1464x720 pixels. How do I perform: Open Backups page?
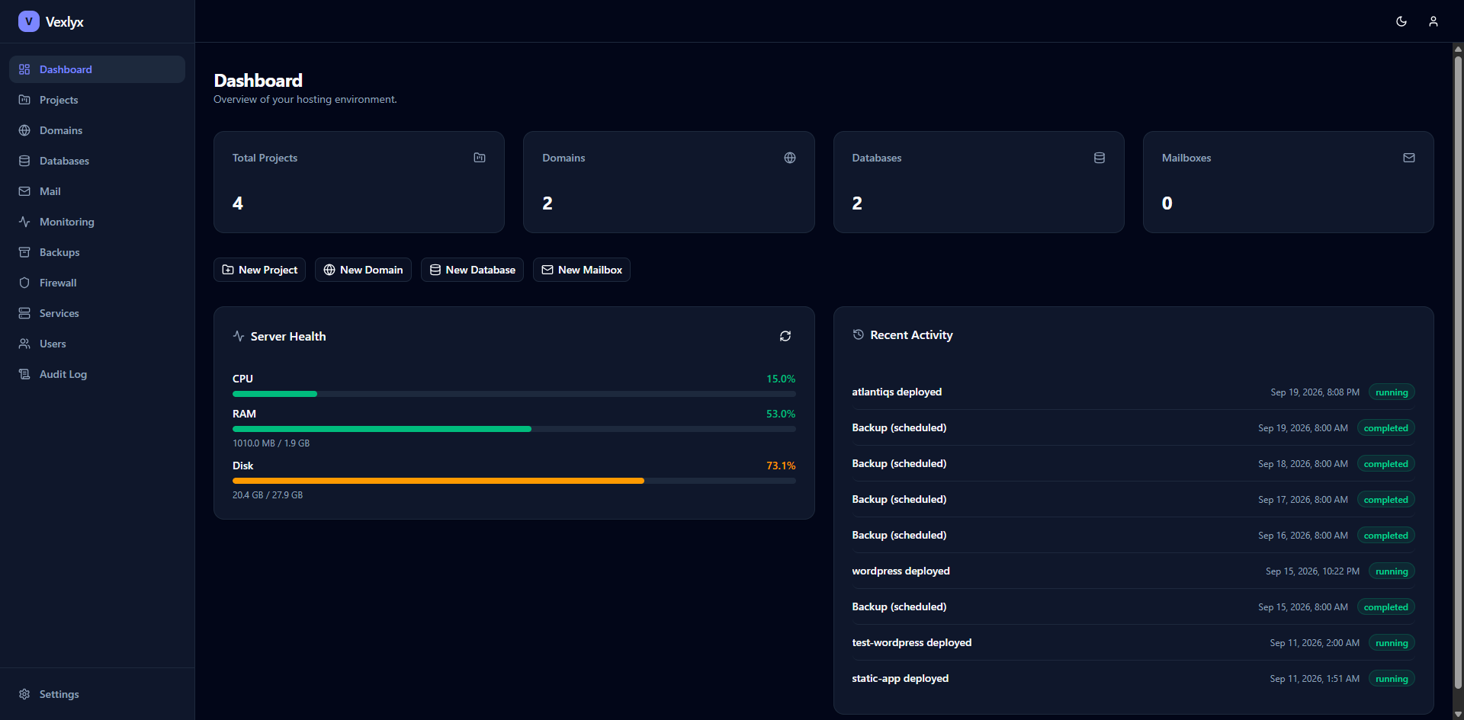pos(97,252)
